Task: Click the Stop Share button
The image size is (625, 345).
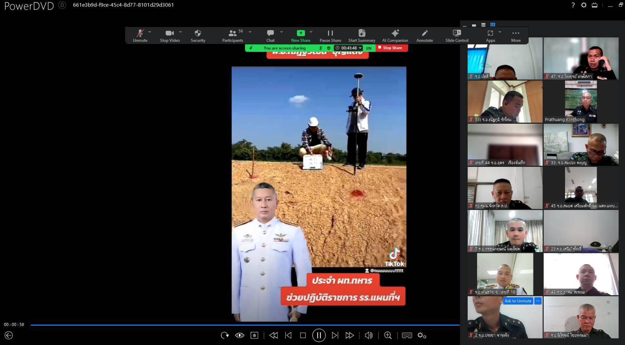Action: click(392, 48)
